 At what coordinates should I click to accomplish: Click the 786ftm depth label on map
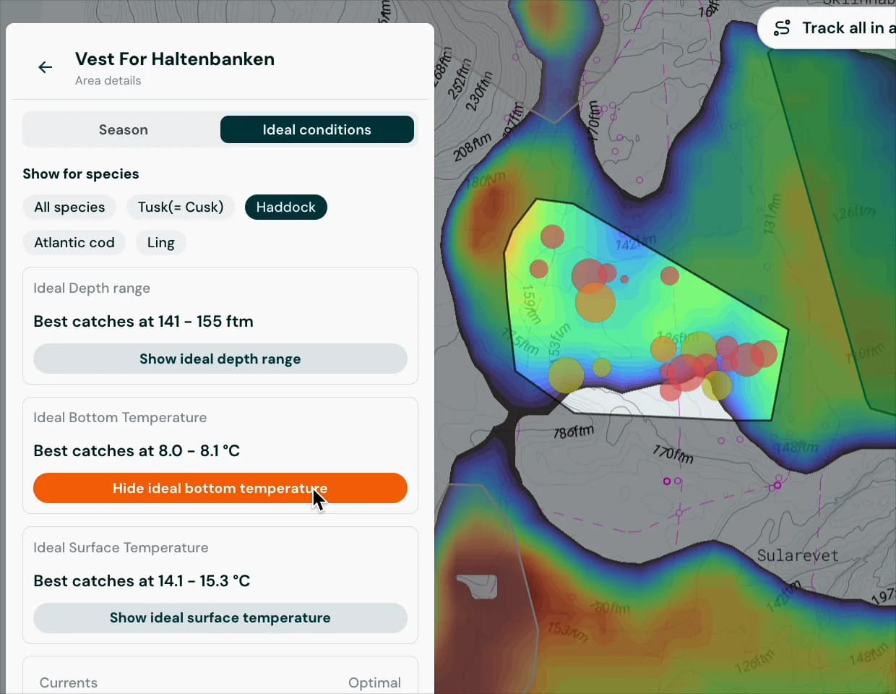point(574,432)
